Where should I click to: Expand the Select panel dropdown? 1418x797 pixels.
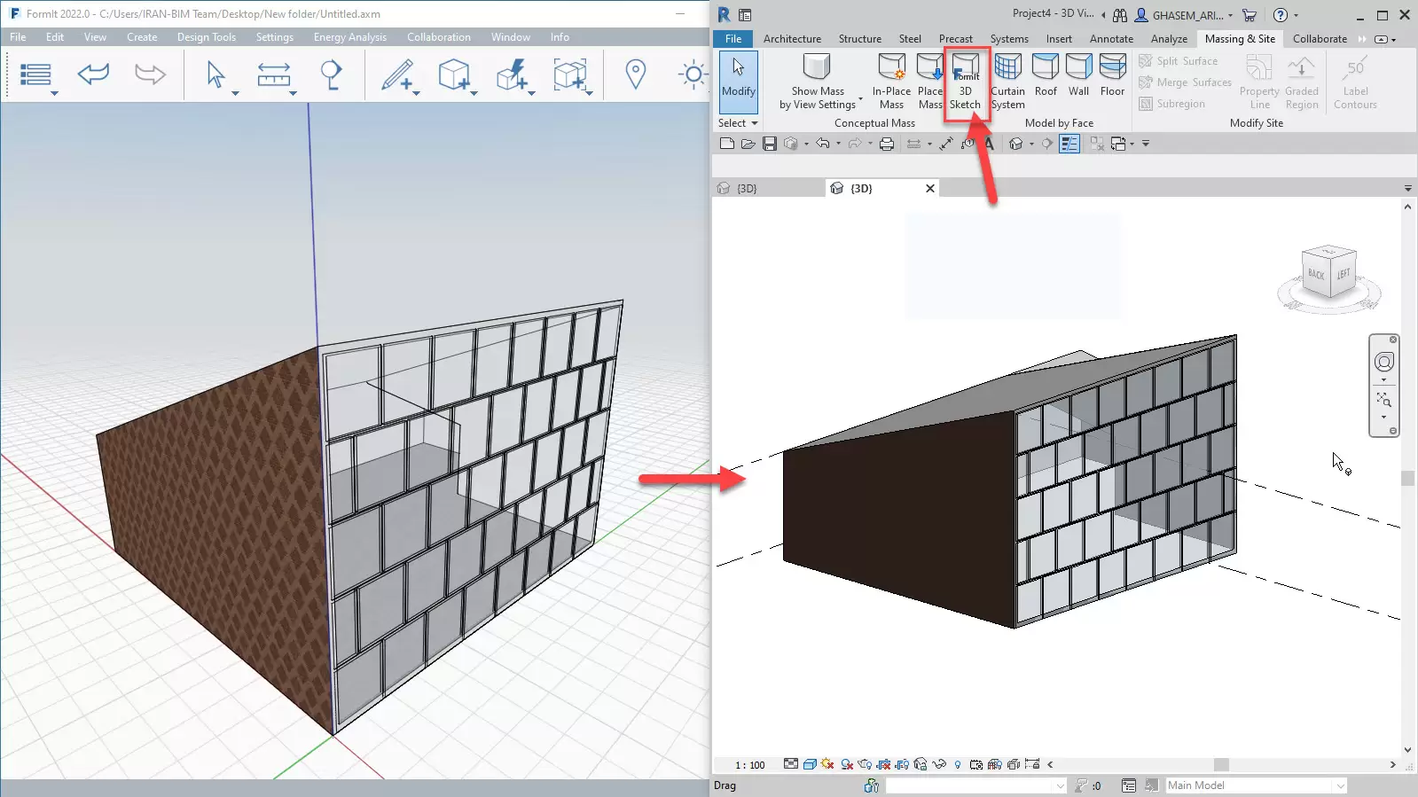(738, 123)
